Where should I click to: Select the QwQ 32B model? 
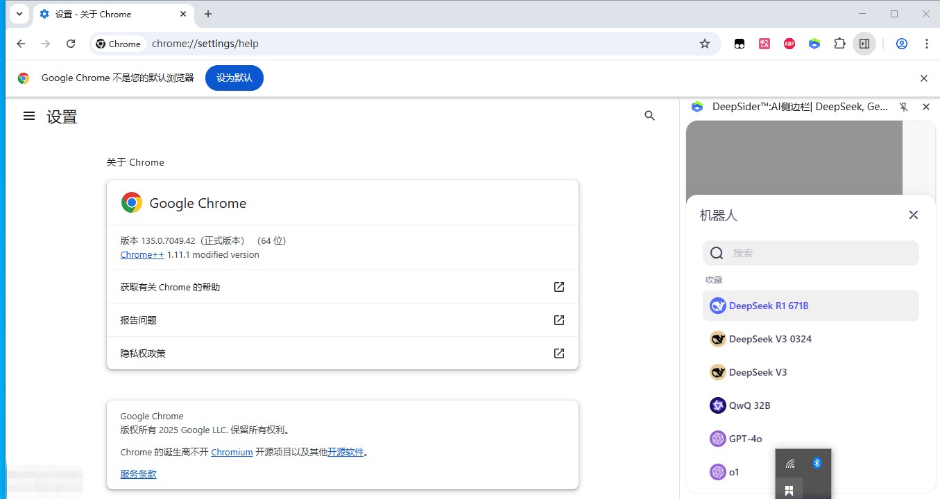tap(810, 405)
